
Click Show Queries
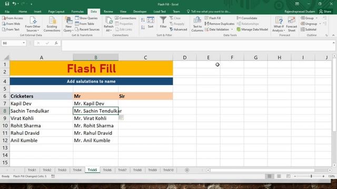(86, 18)
